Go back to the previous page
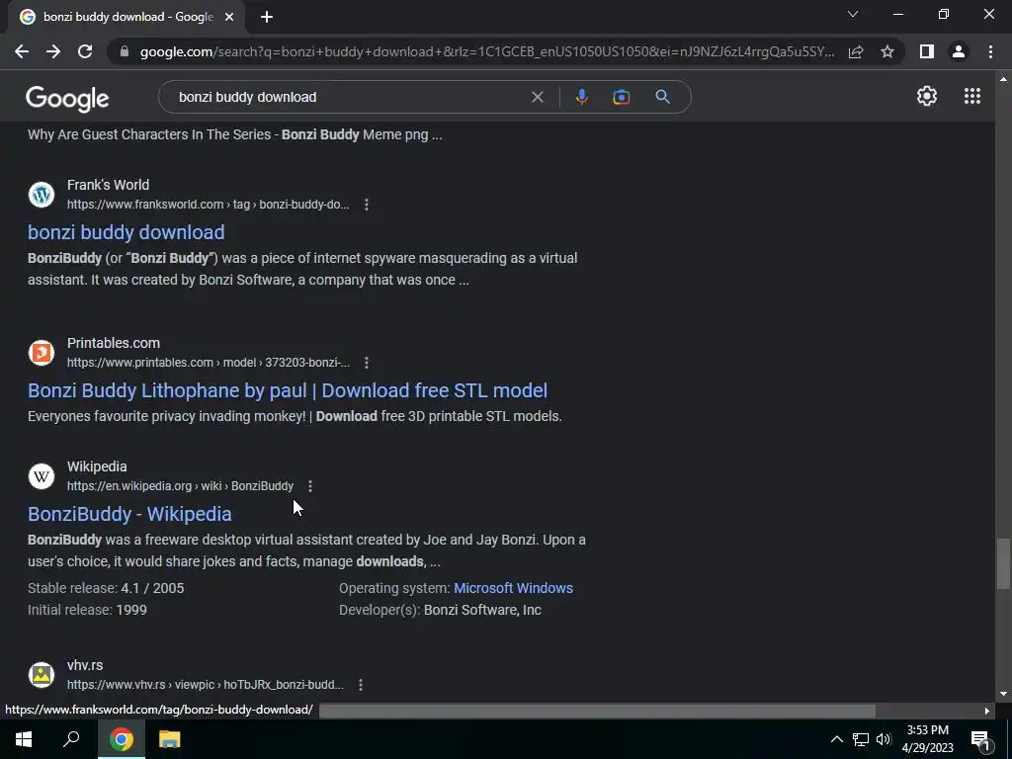This screenshot has height=759, width=1012. 22,51
